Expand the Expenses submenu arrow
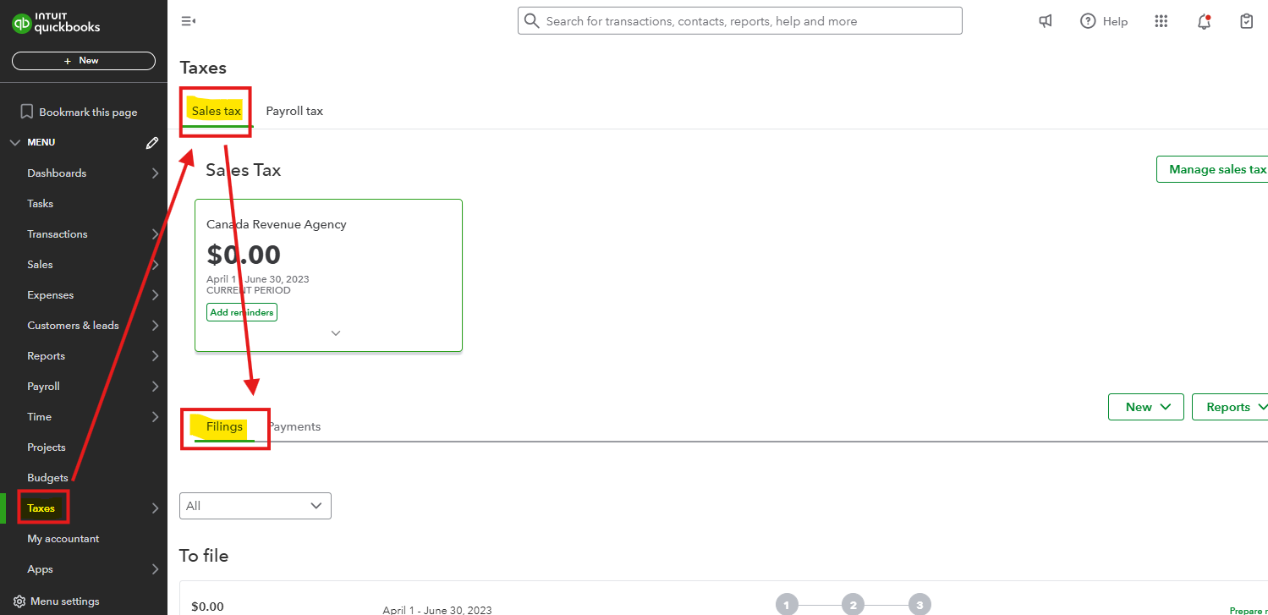 (155, 295)
